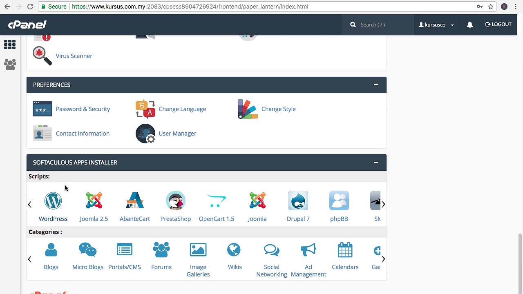This screenshot has width=523, height=294.
Task: Open the browser menu with three dots
Action: click(516, 7)
